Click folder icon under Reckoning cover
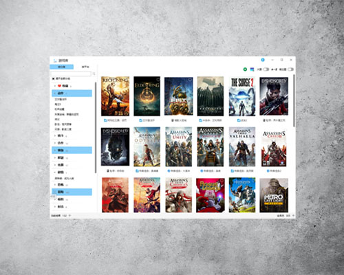Image resolution: width=344 pixels, height=275 pixels. coord(105,120)
